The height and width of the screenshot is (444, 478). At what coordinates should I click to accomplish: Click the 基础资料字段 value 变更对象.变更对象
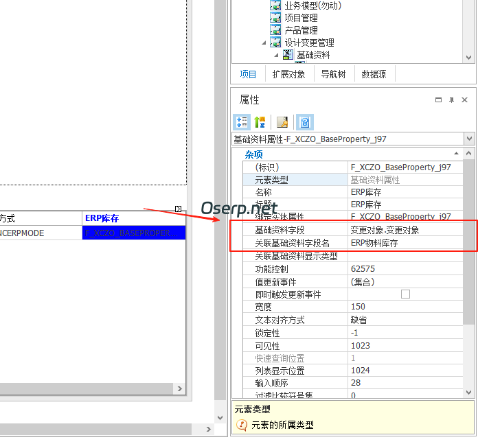(x=405, y=230)
